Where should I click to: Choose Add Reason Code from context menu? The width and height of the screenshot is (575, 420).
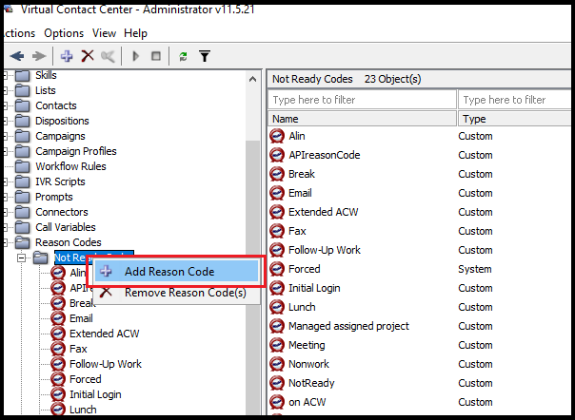[176, 272]
